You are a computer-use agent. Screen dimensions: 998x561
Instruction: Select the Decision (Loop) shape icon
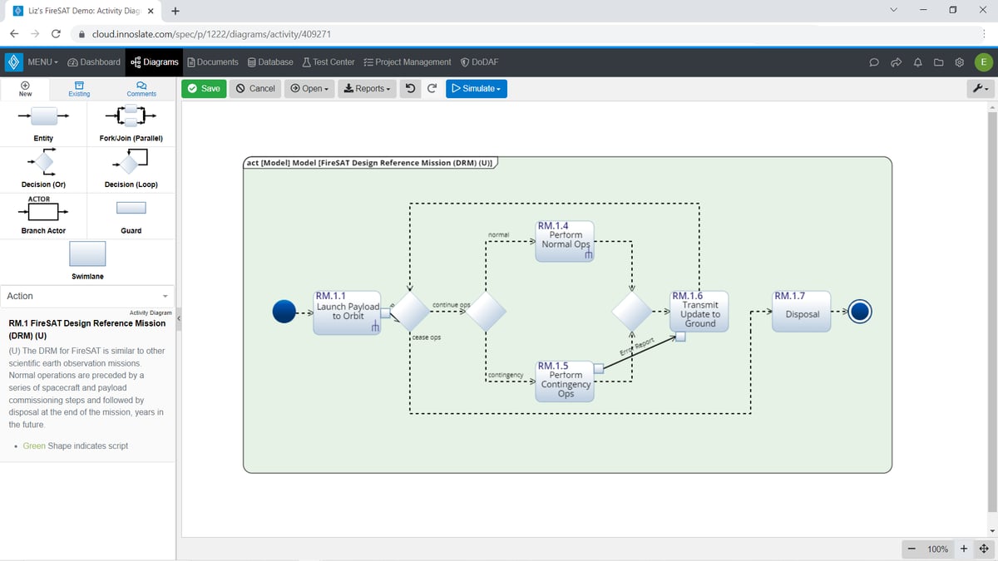click(131, 161)
